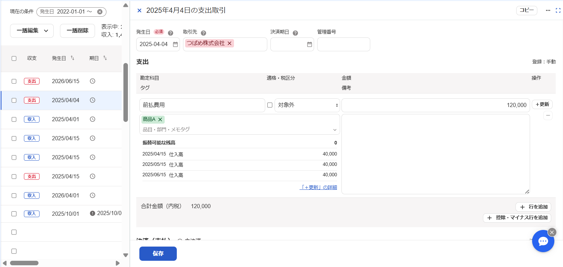Click the コピー button
This screenshot has height=267, width=563.
pos(527,10)
